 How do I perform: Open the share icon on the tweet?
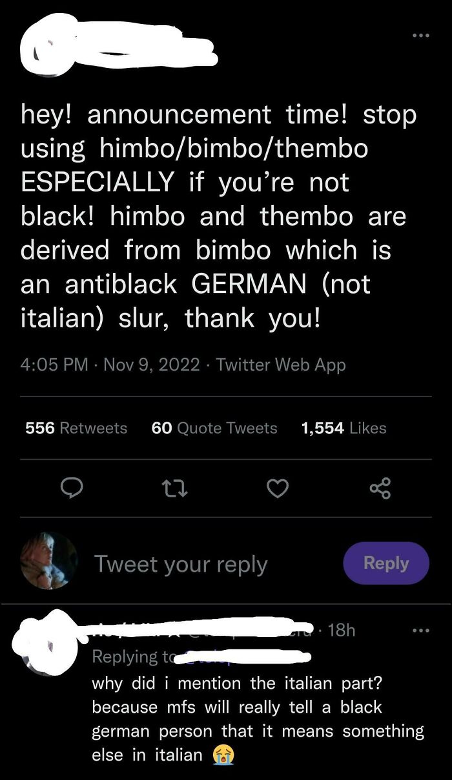click(380, 489)
